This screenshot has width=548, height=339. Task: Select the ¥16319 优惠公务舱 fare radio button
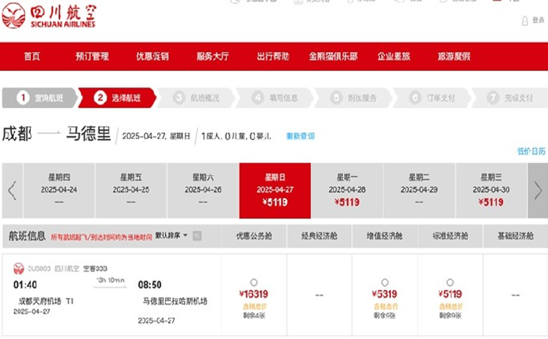254,282
